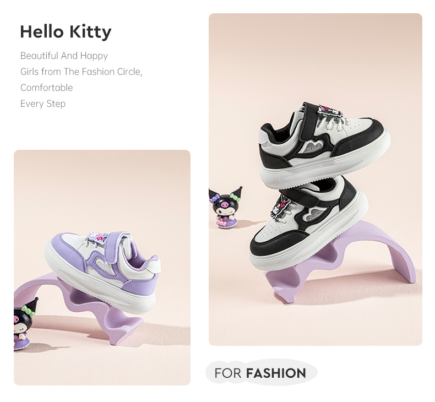Click the "Every Step" text line

(43, 104)
